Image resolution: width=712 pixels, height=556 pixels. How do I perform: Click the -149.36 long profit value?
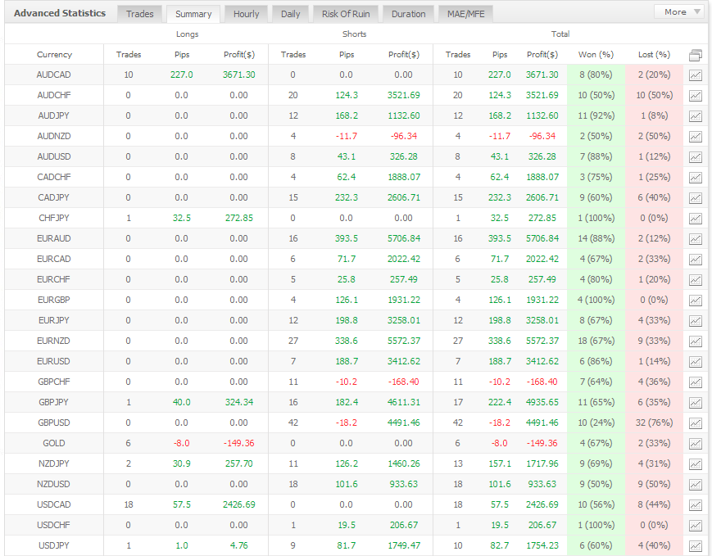pyautogui.click(x=239, y=444)
